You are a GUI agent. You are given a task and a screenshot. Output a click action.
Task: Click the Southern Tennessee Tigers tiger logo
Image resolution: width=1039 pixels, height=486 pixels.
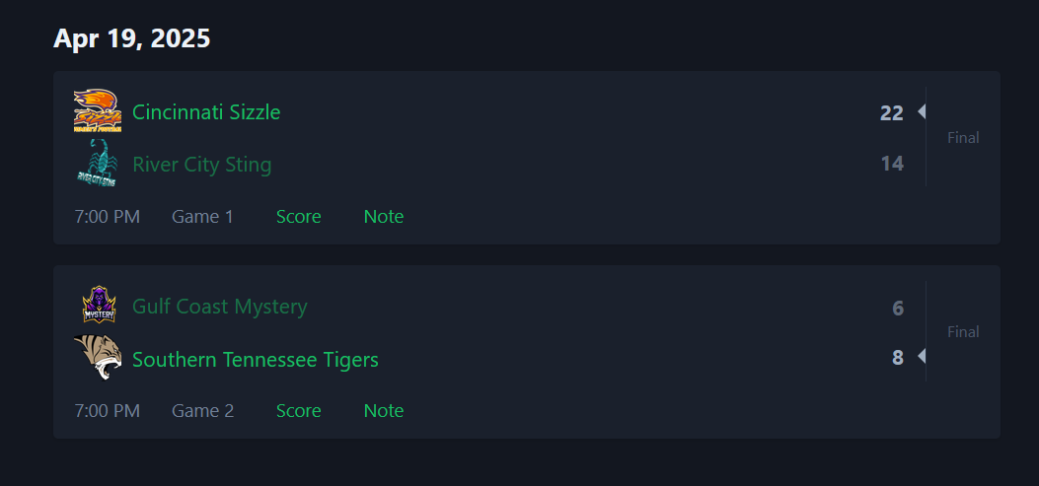(98, 358)
